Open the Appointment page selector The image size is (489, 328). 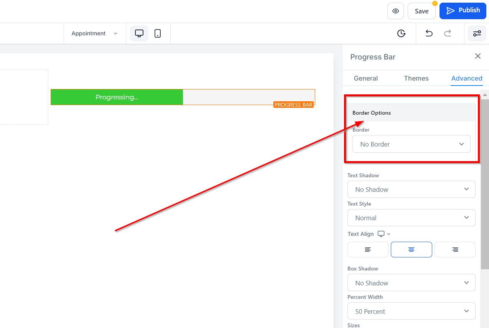[95, 33]
